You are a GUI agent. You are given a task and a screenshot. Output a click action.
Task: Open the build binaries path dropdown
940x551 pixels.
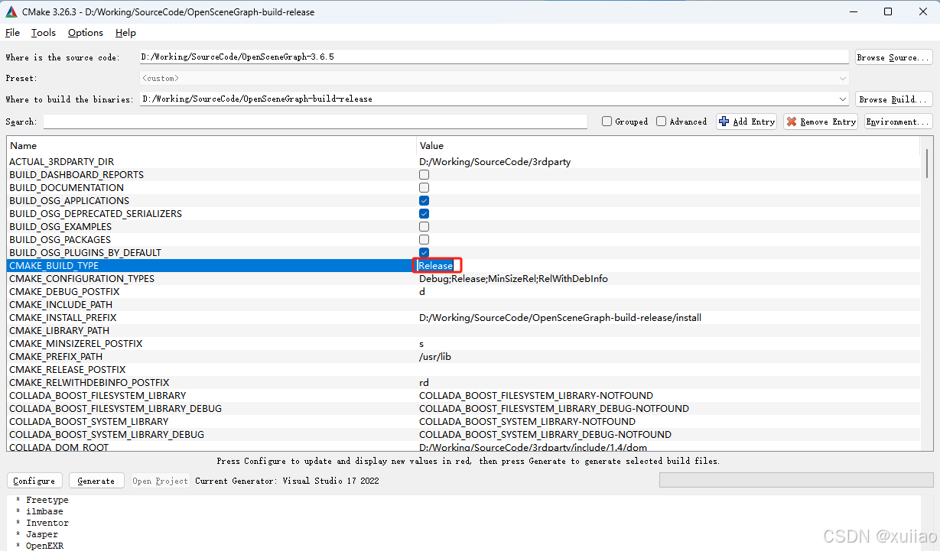click(842, 98)
